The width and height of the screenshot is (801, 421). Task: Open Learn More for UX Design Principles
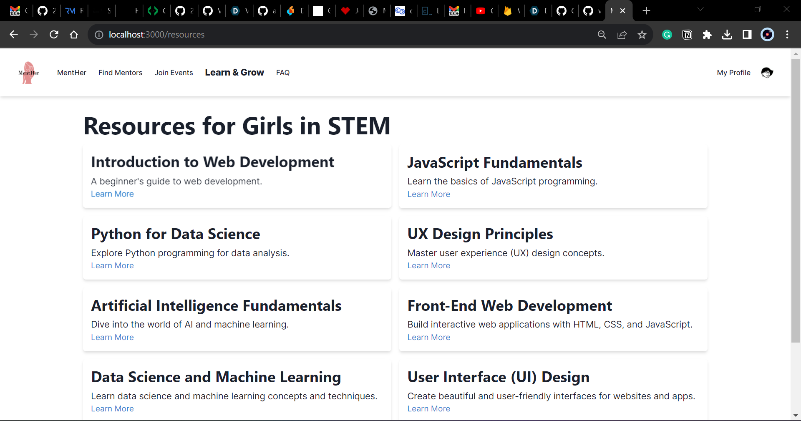click(x=429, y=266)
